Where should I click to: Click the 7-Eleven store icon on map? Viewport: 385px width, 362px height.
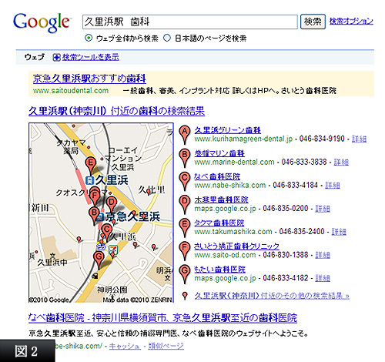click(112, 249)
